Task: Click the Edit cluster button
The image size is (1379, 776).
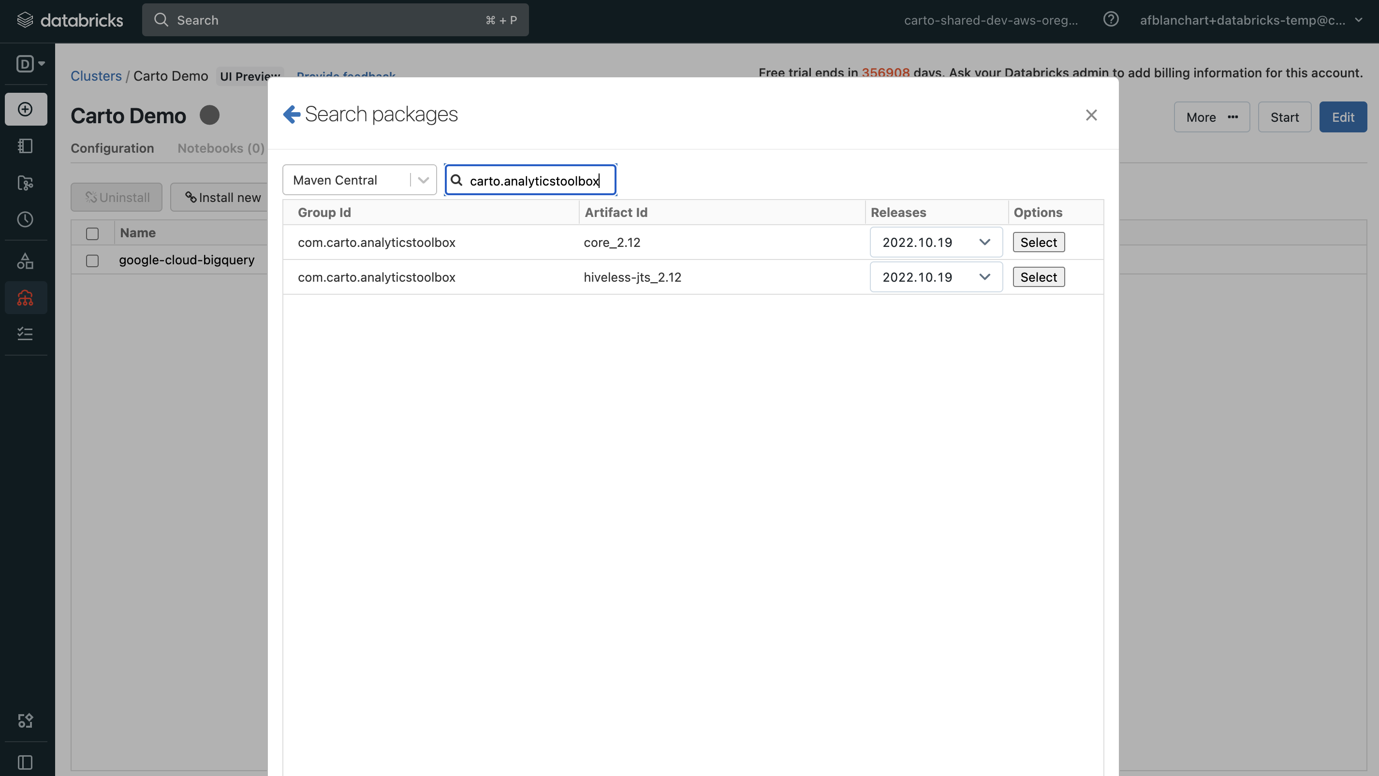Action: coord(1343,117)
